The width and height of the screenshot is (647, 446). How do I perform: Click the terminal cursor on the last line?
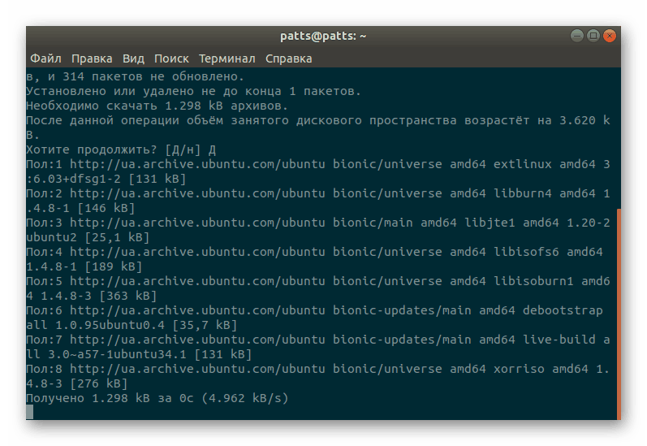(30, 412)
